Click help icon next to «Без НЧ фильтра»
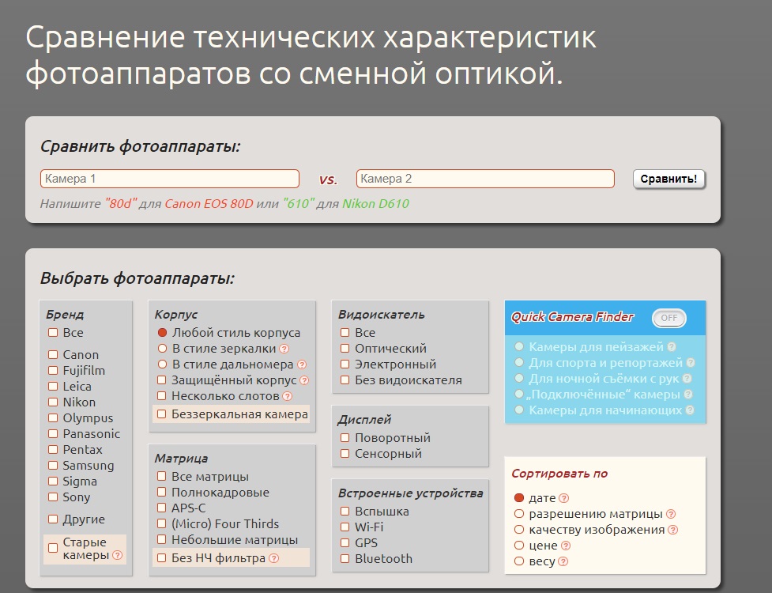This screenshot has width=772, height=593. tap(274, 558)
